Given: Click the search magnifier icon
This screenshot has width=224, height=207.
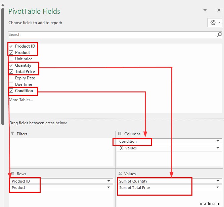Looking at the screenshot, I should pyautogui.click(x=219, y=35).
